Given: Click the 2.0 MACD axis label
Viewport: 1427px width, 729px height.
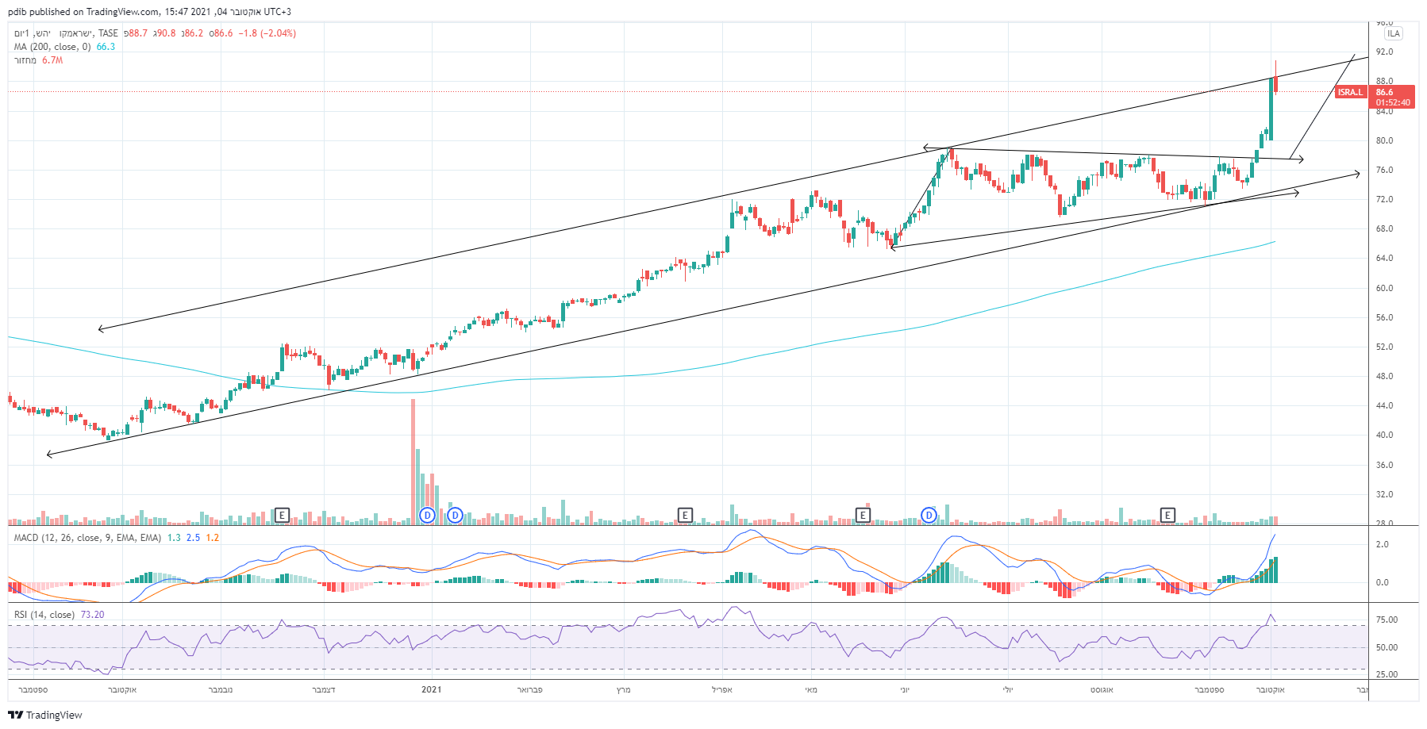Looking at the screenshot, I should pos(1383,545).
